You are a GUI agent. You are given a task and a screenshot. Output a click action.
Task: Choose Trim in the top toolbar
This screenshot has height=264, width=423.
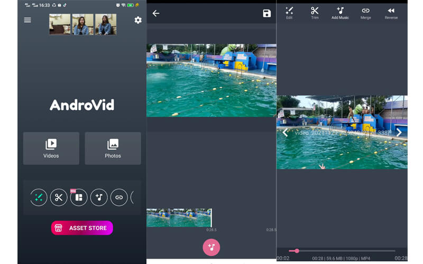pos(315,13)
